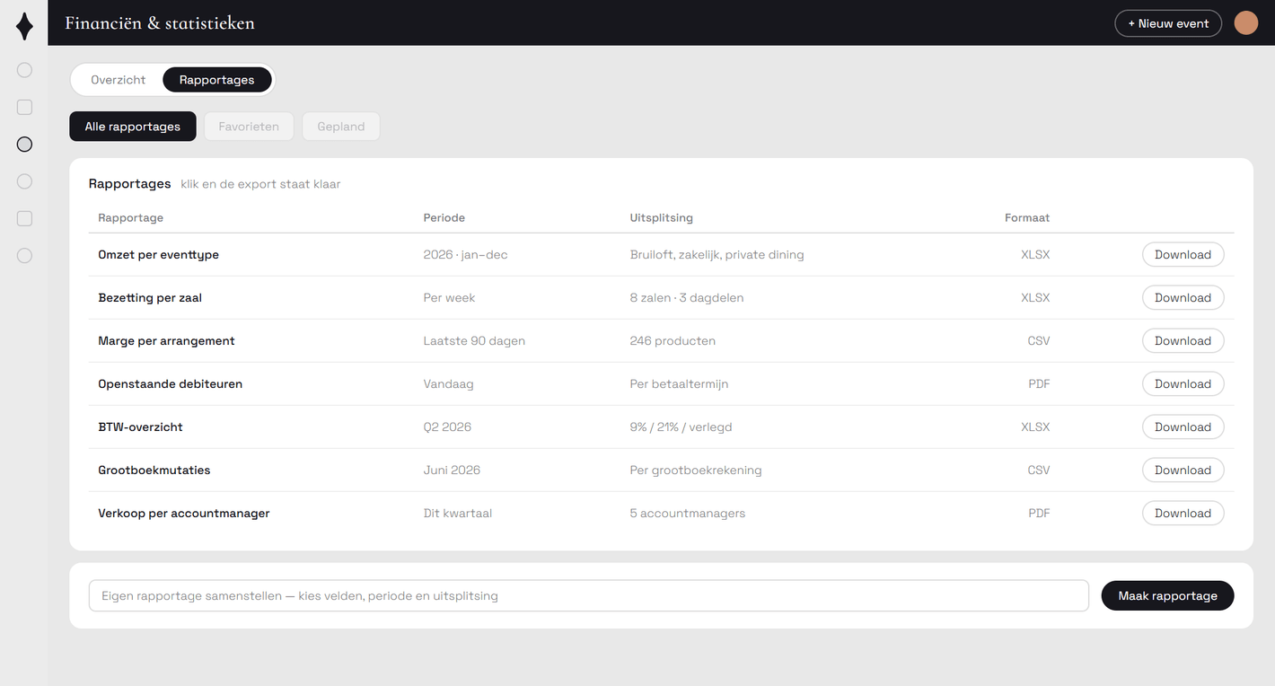Viewport: 1275px width, 686px height.
Task: Select Grootboekmutaties row title
Action: [x=154, y=471]
